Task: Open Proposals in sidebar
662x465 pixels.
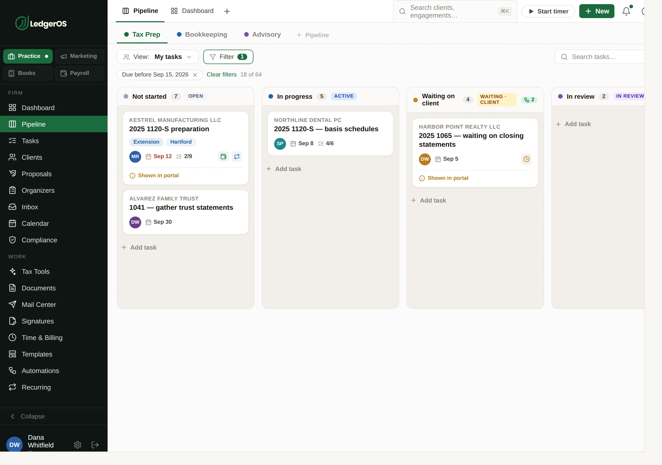Action: point(54,174)
